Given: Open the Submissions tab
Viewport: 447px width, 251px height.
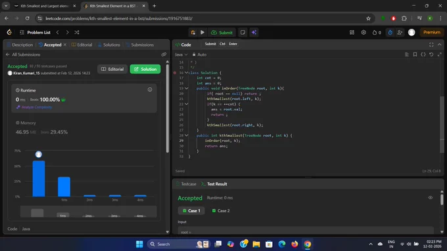Looking at the screenshot, I should (x=140, y=45).
